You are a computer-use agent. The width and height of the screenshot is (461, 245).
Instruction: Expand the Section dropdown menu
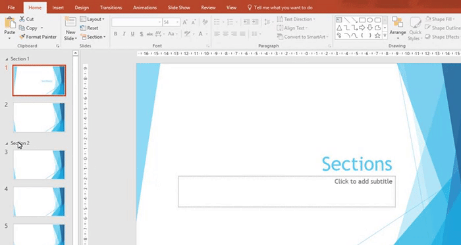click(x=93, y=37)
